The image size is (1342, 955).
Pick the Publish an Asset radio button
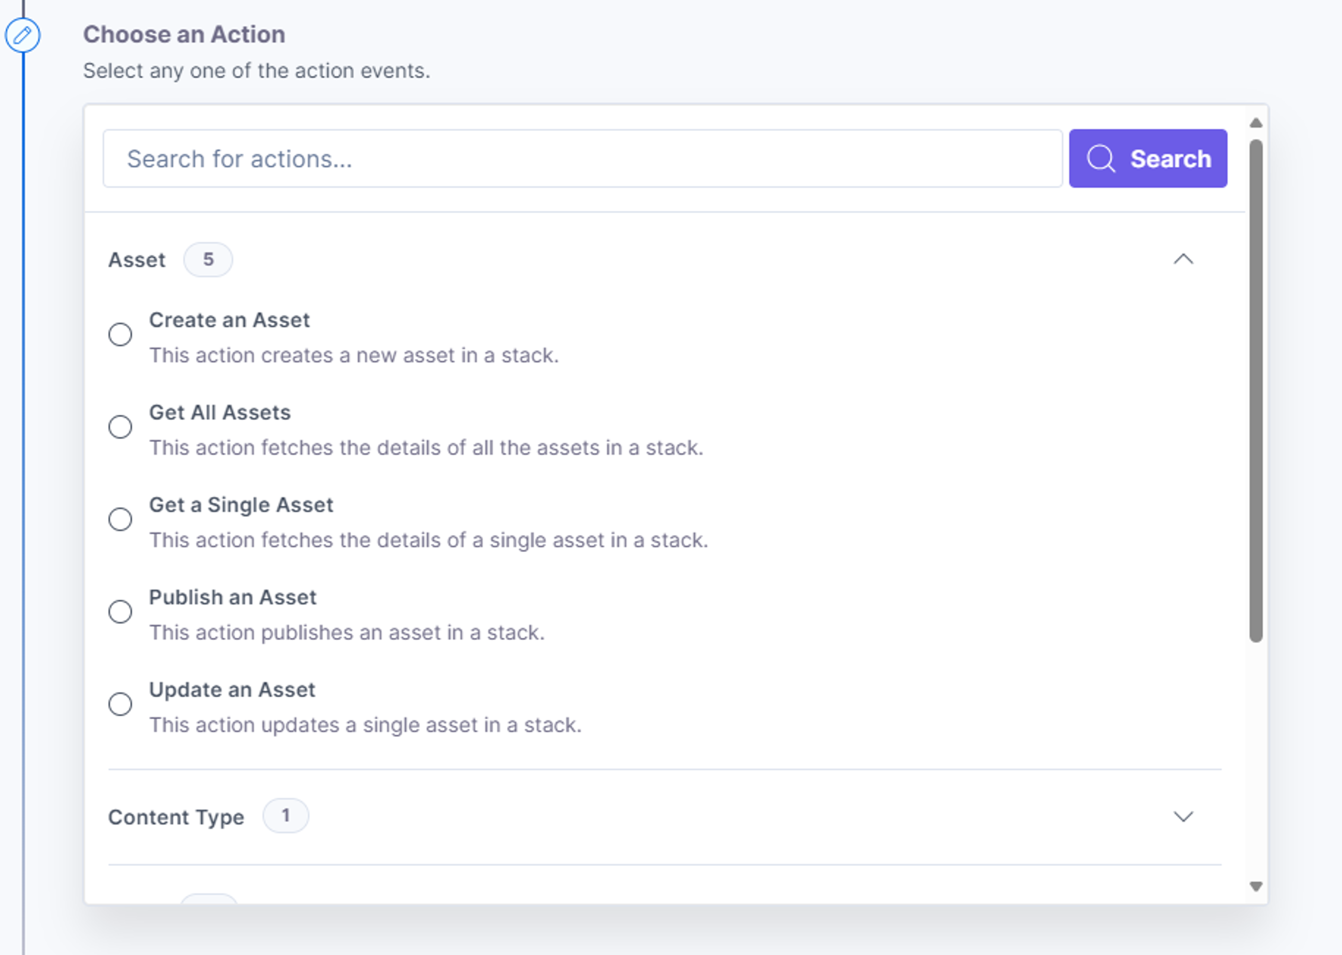[120, 612]
